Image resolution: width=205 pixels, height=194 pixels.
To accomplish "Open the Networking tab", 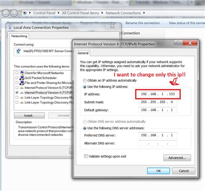I will point(19,36).
